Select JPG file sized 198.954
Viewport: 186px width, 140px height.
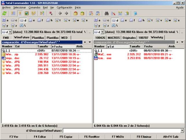tap(47, 62)
